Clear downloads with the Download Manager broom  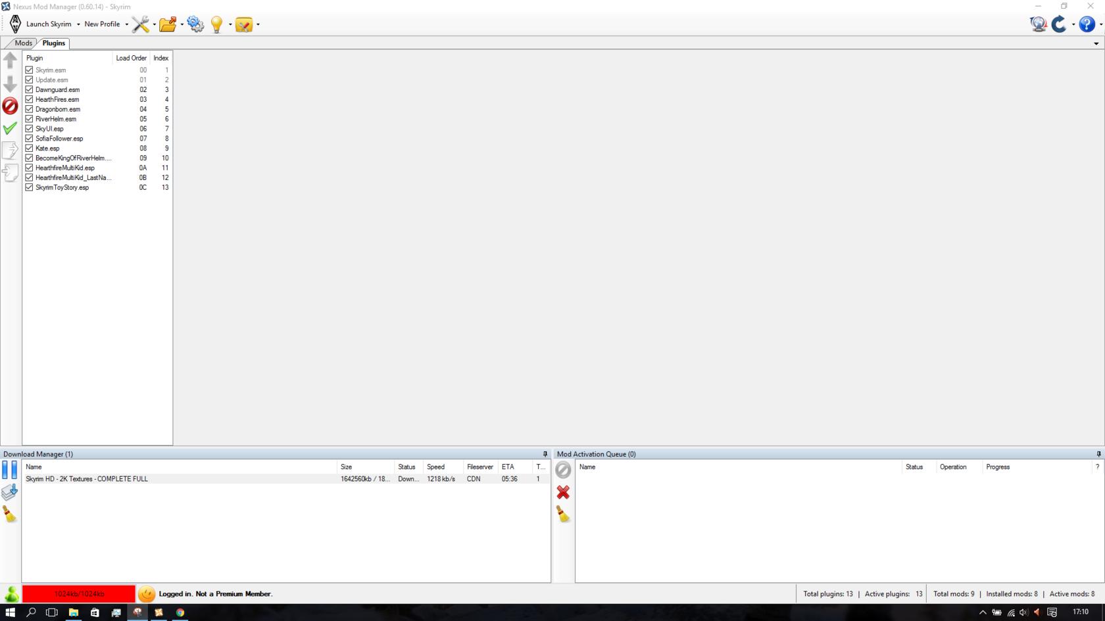(x=10, y=515)
